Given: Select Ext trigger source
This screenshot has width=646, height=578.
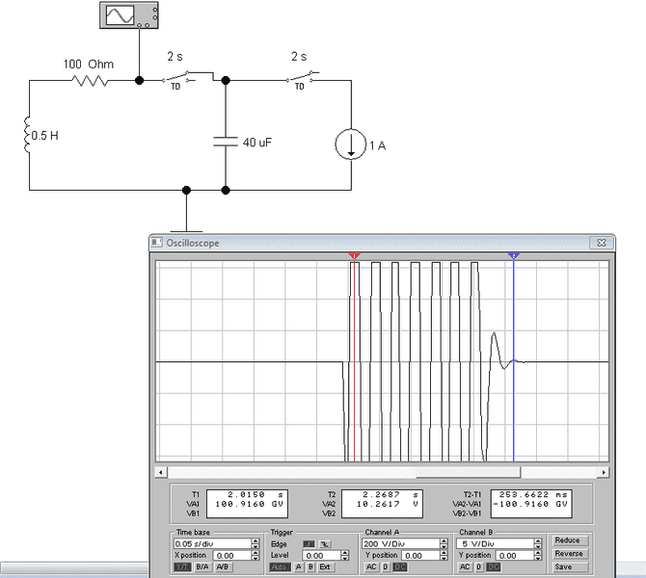Looking at the screenshot, I should (x=325, y=567).
